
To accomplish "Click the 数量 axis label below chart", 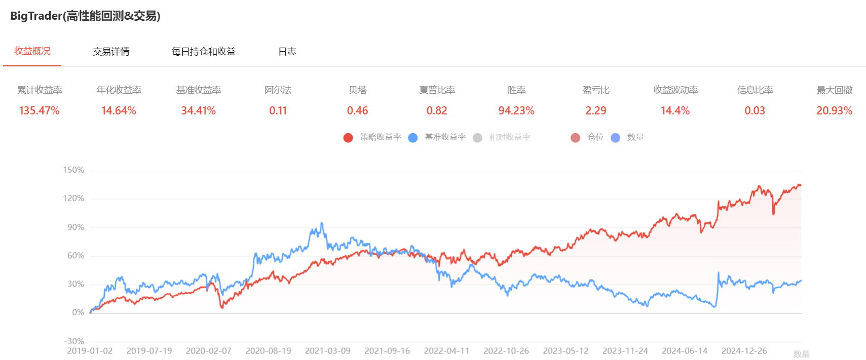I will (x=801, y=354).
